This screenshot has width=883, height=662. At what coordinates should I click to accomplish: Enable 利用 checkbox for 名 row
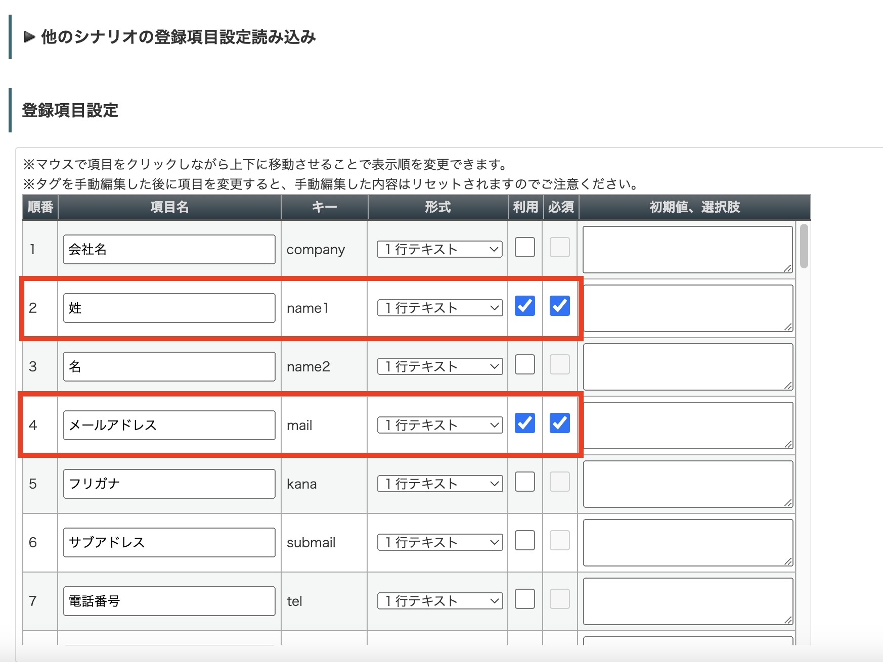[x=524, y=364]
